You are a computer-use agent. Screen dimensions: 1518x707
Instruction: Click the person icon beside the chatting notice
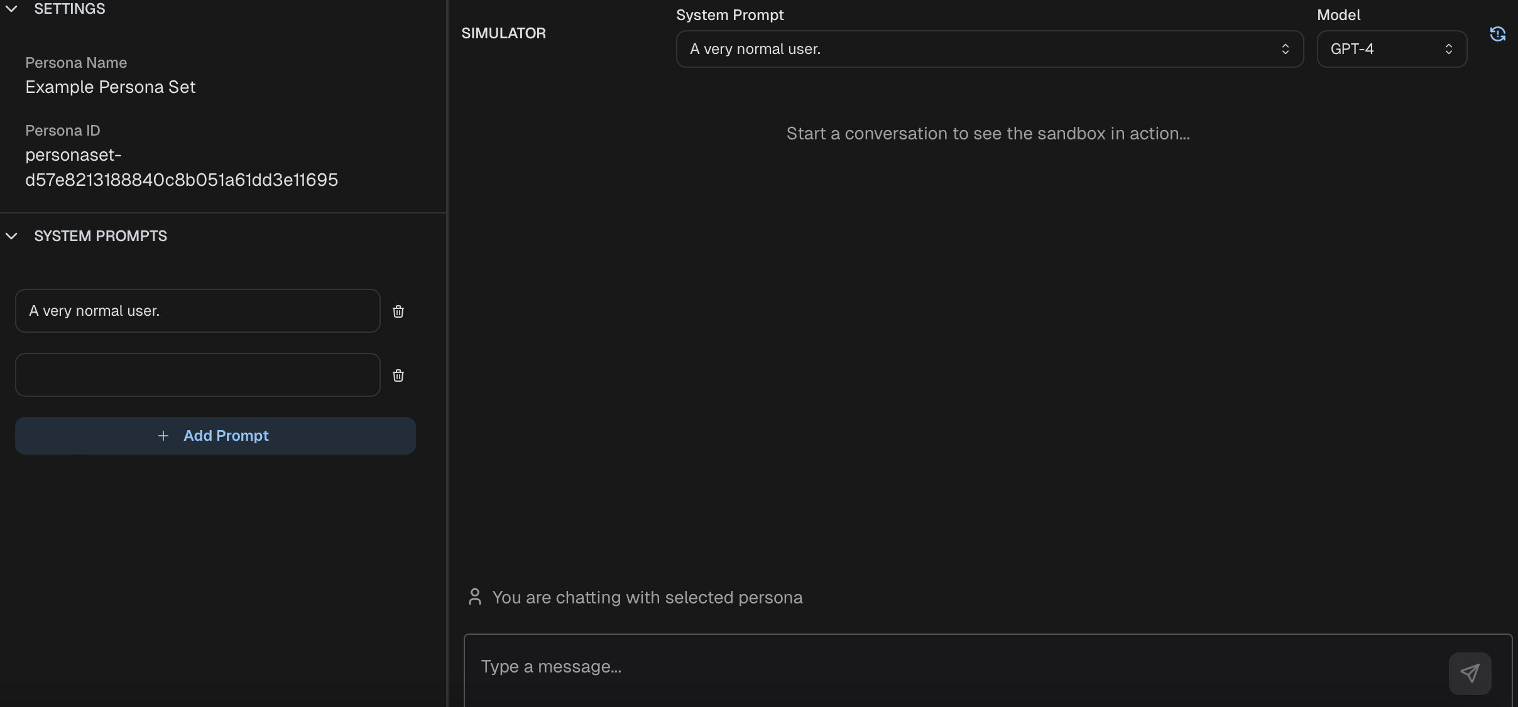475,597
